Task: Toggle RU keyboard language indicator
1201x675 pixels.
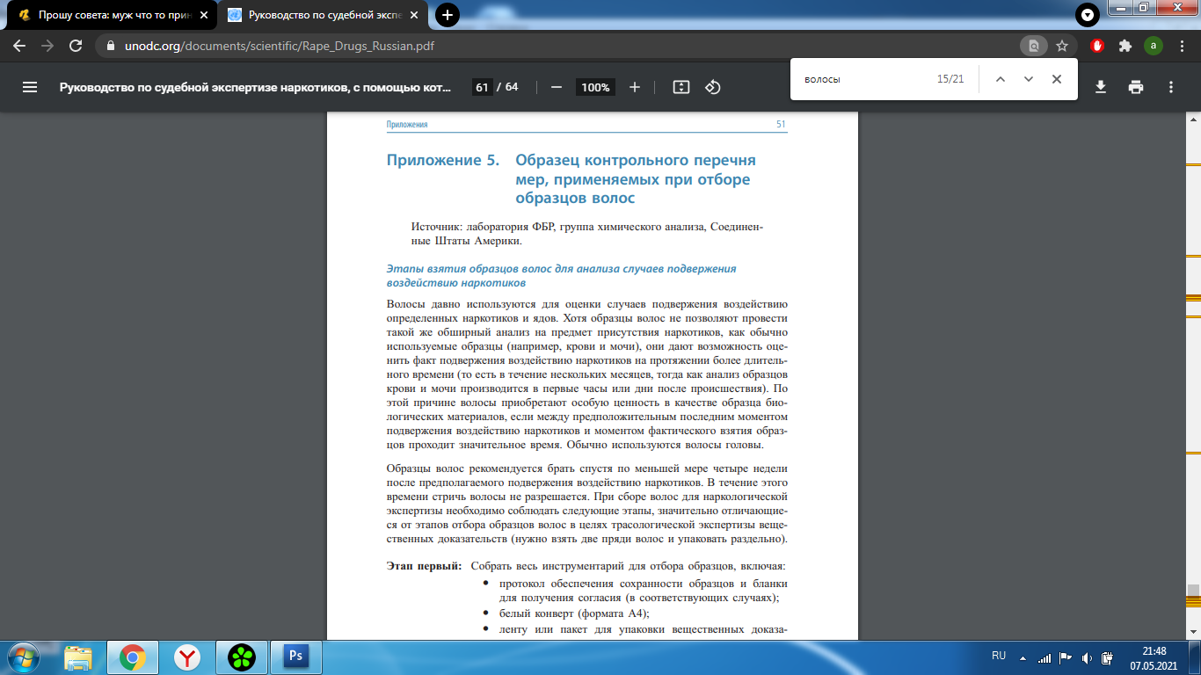Action: [999, 656]
